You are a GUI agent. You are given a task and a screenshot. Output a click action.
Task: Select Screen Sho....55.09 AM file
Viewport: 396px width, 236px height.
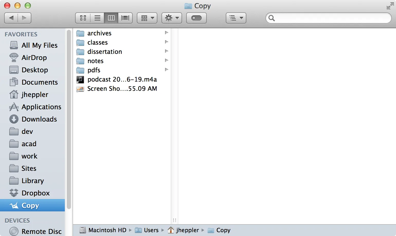[122, 88]
